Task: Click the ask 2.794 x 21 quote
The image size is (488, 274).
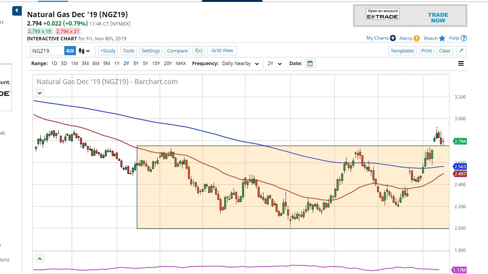Action: pos(67,32)
